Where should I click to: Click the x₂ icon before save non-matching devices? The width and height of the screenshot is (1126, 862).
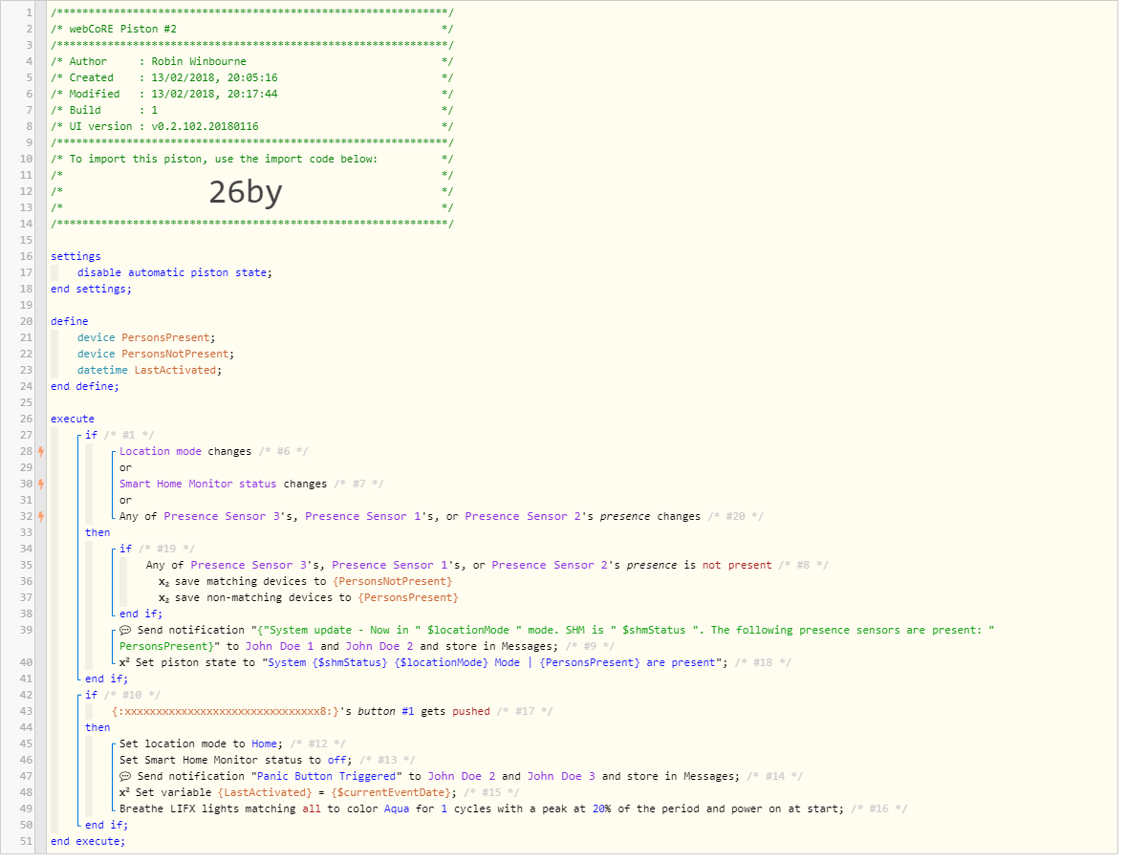pyautogui.click(x=163, y=598)
